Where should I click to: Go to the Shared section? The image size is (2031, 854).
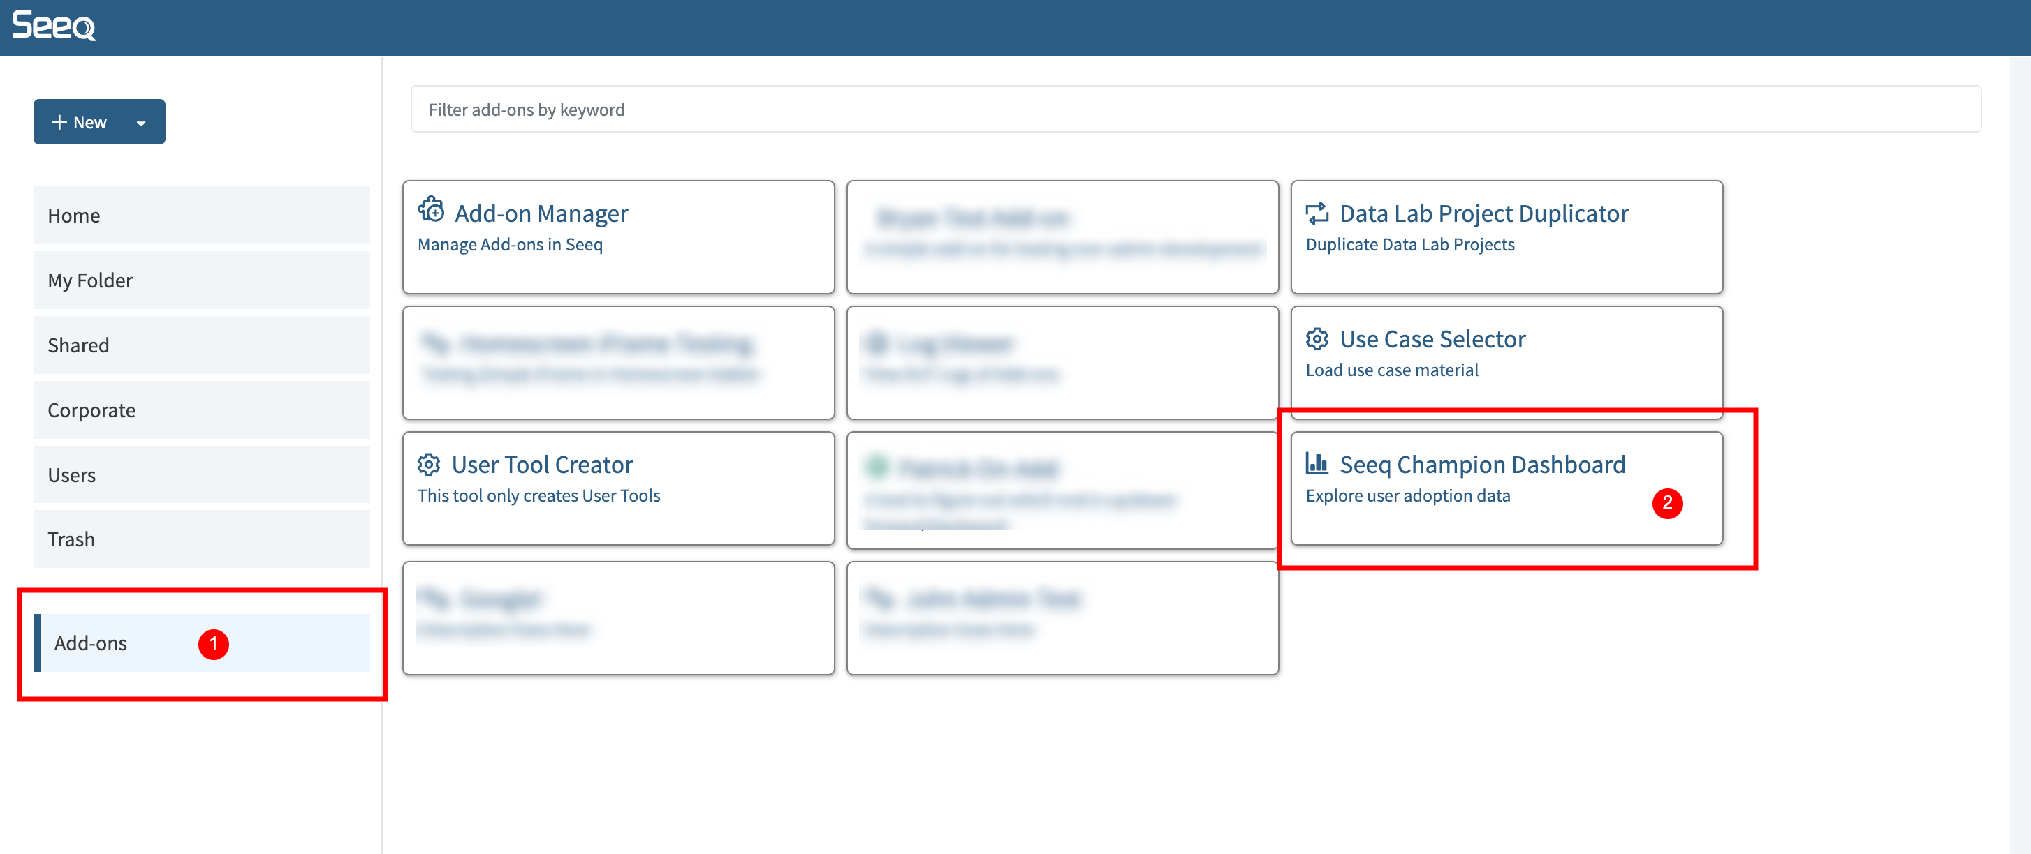point(201,344)
